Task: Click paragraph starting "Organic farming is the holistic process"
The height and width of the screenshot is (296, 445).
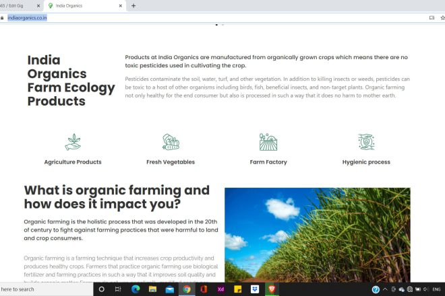Action: click(x=121, y=230)
